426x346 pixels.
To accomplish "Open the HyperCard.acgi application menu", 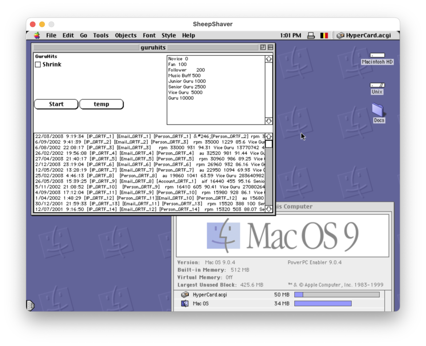I will click(x=364, y=36).
